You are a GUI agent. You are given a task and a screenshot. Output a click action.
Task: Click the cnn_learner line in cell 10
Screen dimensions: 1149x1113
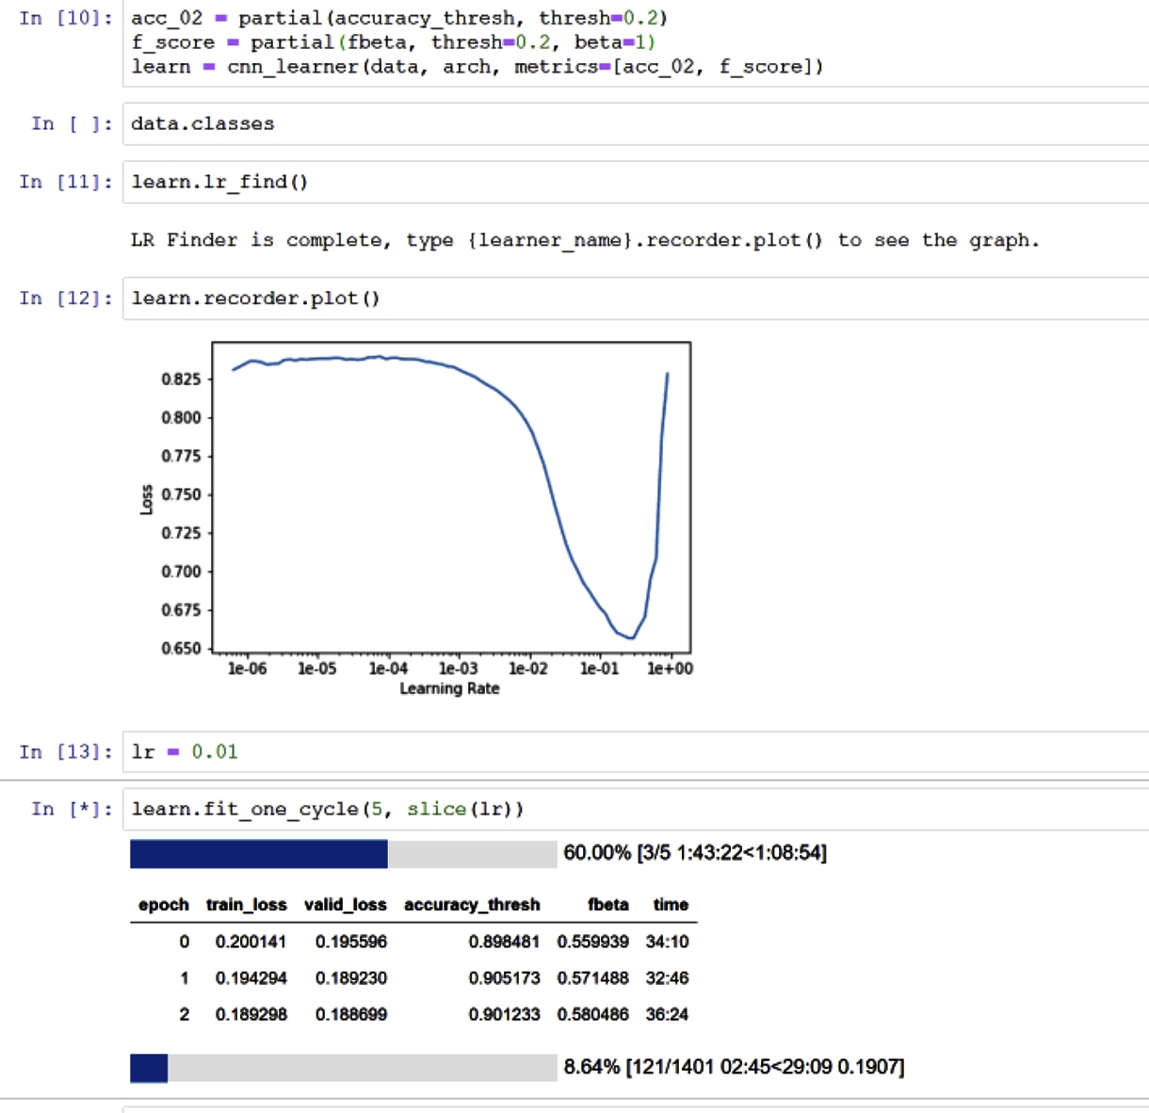(477, 67)
